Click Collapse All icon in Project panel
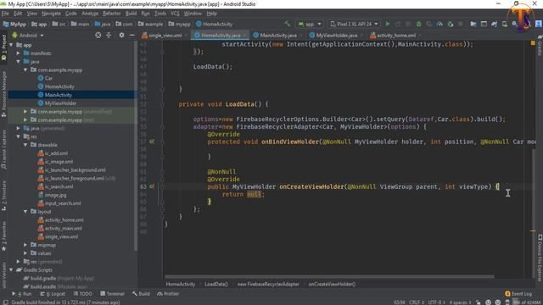 coord(109,36)
